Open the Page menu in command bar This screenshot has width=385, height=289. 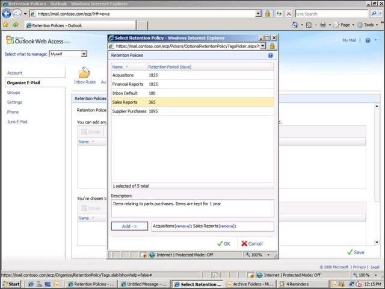coord(343,25)
